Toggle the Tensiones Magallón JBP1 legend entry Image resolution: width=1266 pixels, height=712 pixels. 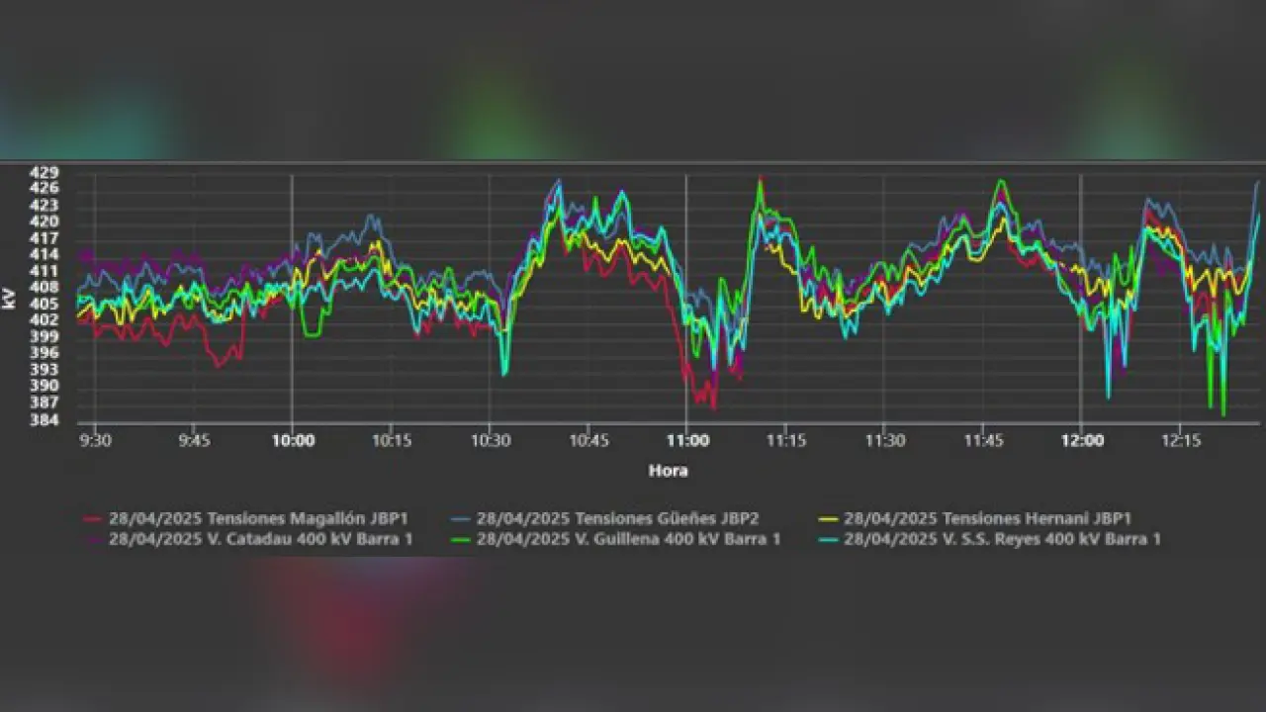[258, 518]
